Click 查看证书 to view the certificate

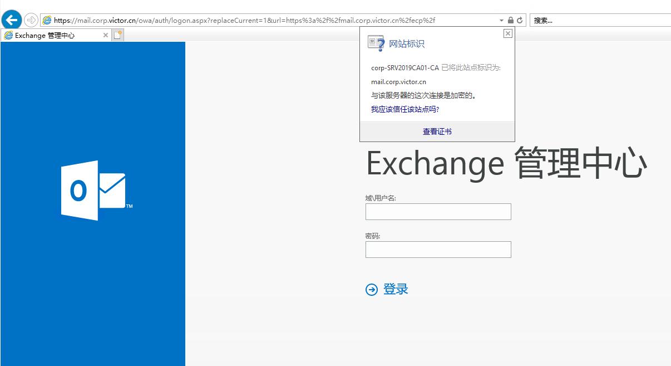click(x=437, y=131)
